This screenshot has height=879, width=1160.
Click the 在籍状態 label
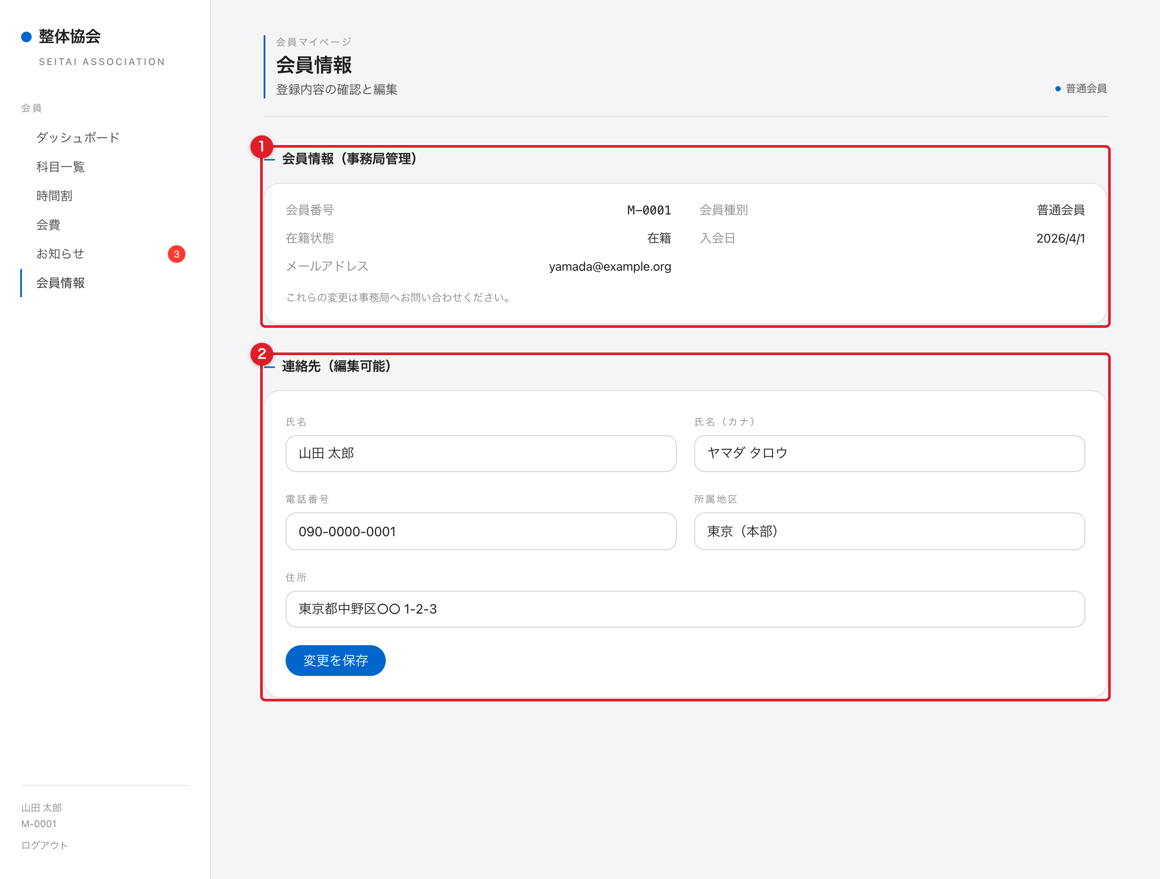pyautogui.click(x=310, y=239)
